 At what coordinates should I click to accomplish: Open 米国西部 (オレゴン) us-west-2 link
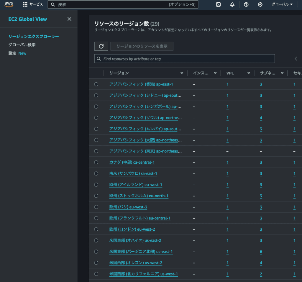click(136, 263)
